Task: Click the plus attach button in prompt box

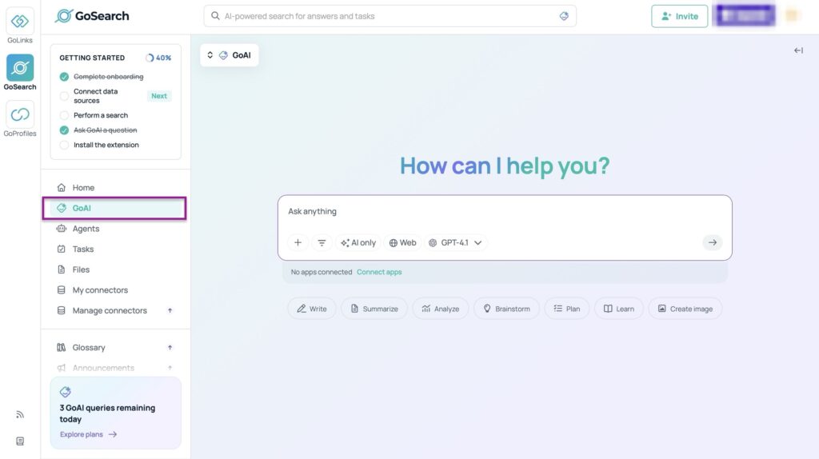Action: pyautogui.click(x=298, y=243)
